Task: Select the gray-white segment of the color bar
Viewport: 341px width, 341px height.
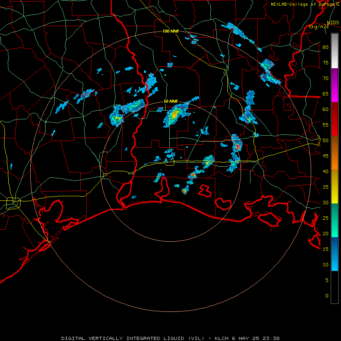Action: tap(335, 51)
